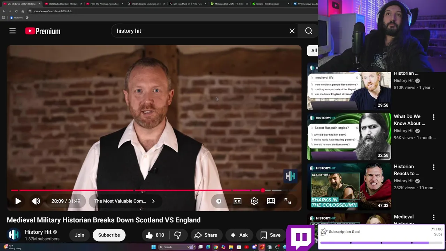Reload the page
Image resolution: width=446 pixels, height=251 pixels.
click(16, 11)
